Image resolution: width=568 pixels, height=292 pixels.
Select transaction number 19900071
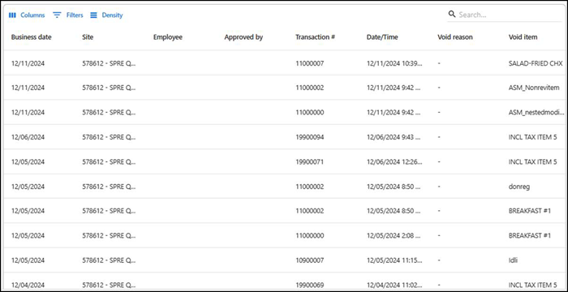[310, 162]
